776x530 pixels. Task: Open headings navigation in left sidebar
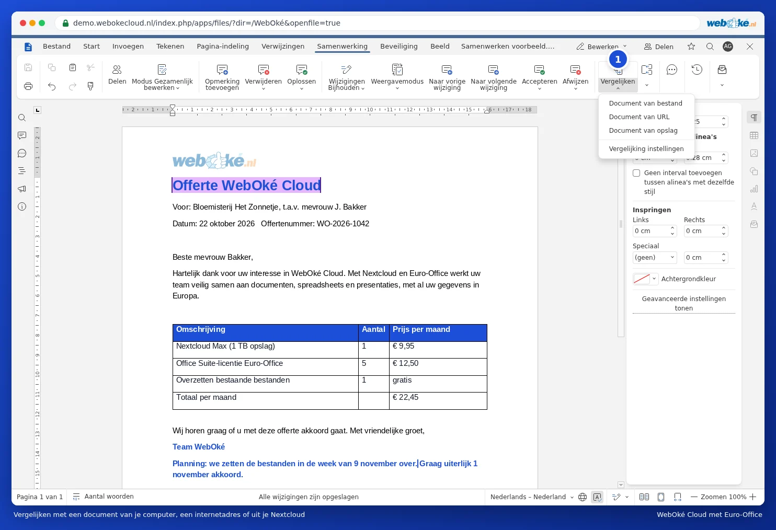point(22,171)
